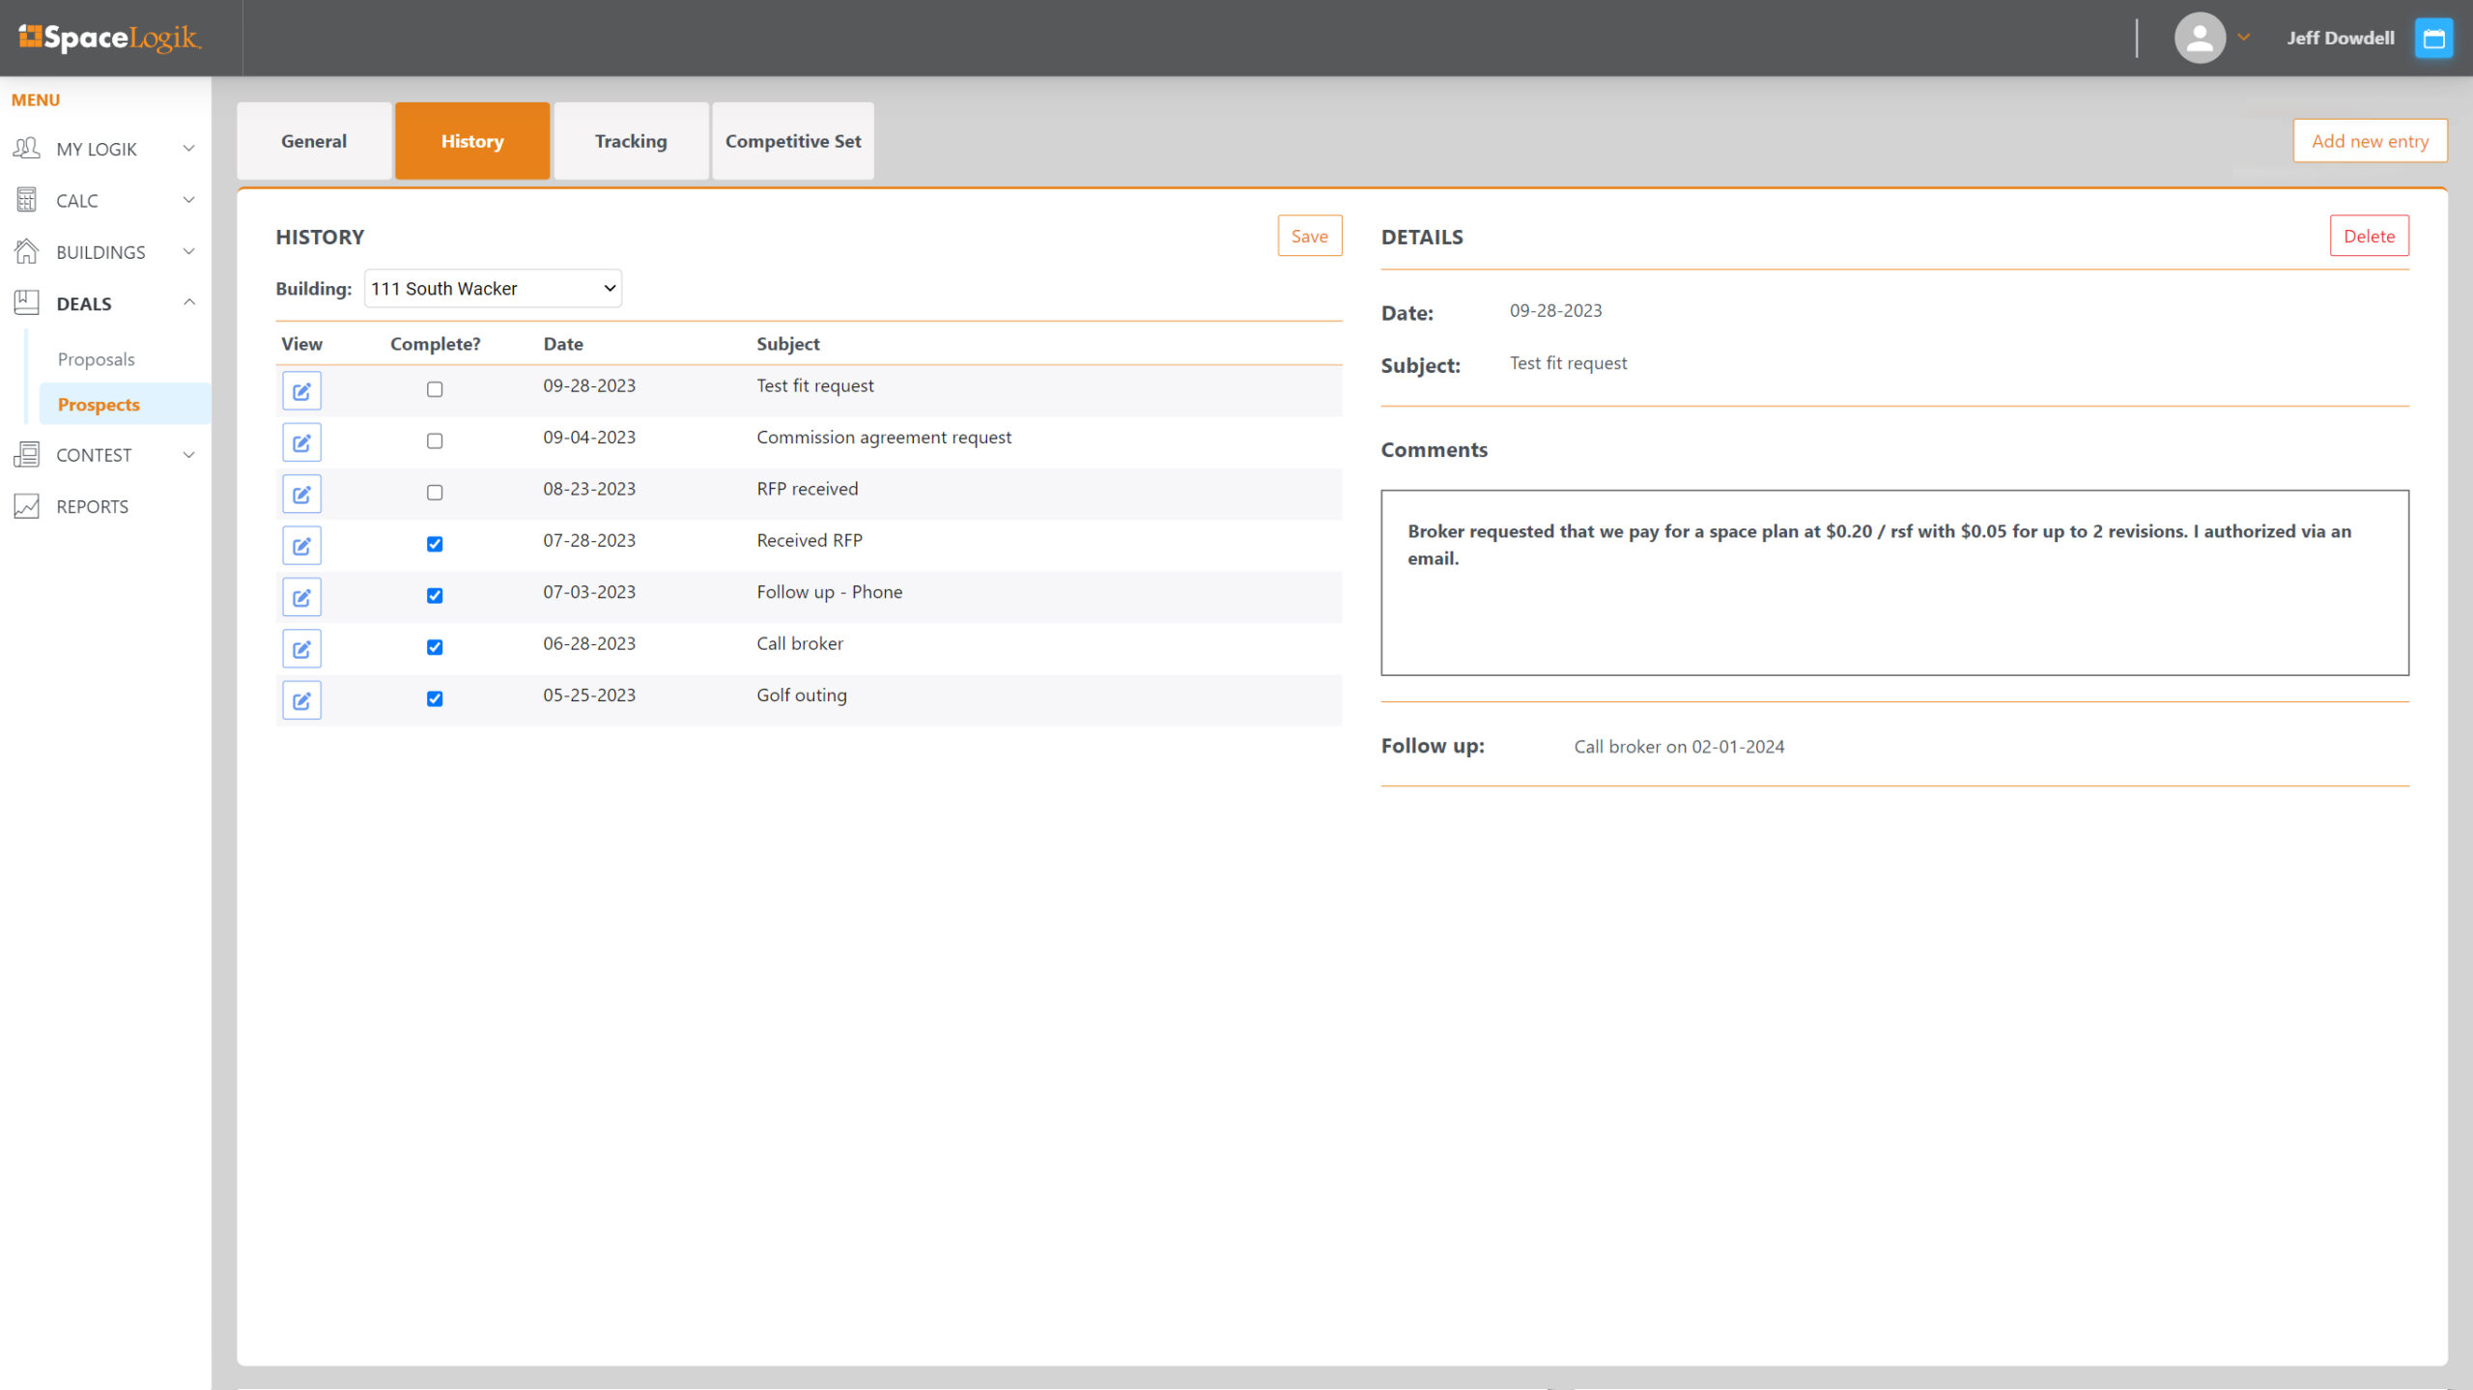Toggle Complete checkbox for 09-28-2023 entry

[435, 389]
